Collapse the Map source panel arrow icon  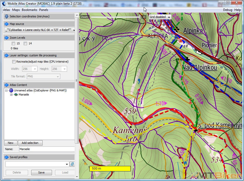(7, 24)
